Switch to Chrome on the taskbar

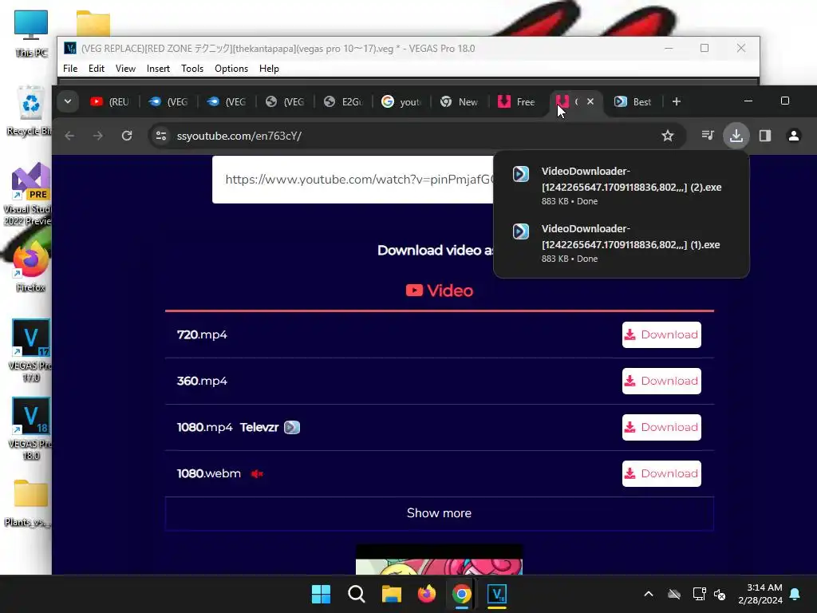click(461, 594)
